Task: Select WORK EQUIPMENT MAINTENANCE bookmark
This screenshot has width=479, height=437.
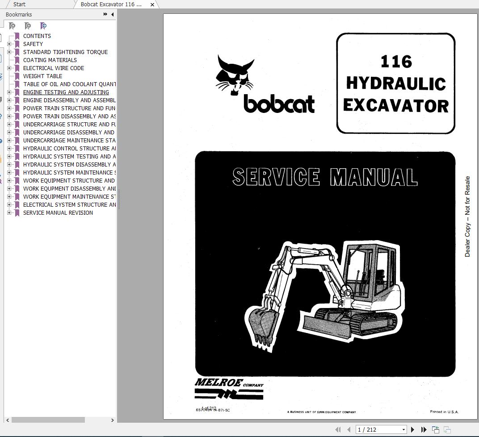Action: pos(69,196)
